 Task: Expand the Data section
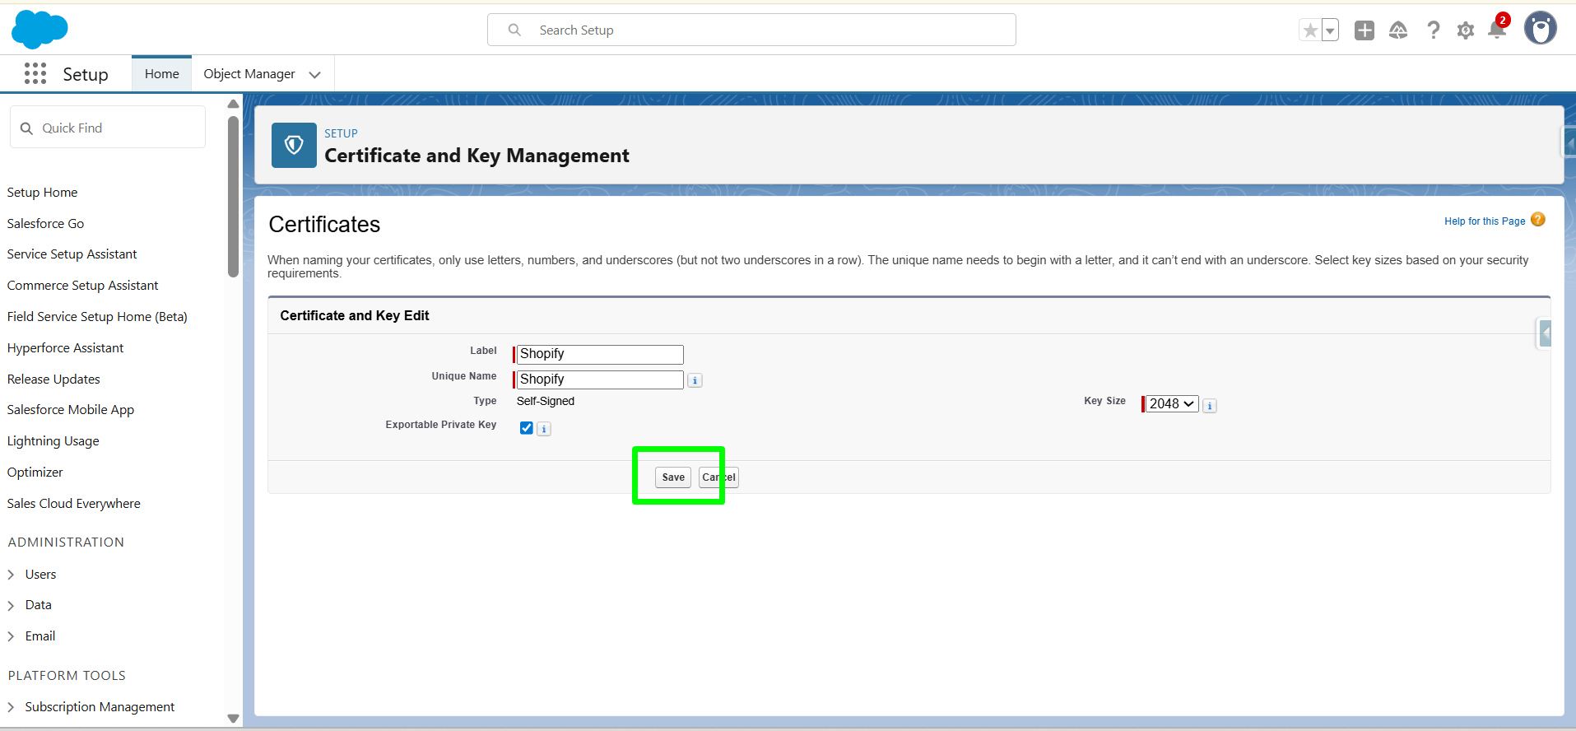[x=12, y=606]
